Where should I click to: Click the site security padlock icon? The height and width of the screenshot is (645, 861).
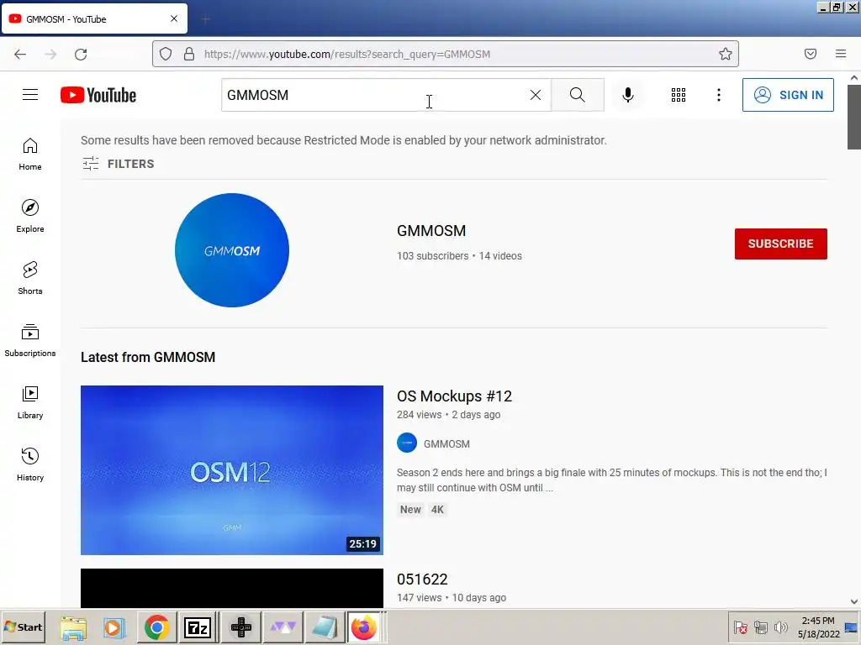(189, 54)
